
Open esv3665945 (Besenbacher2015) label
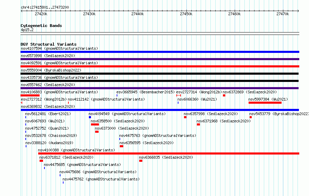click(145, 92)
